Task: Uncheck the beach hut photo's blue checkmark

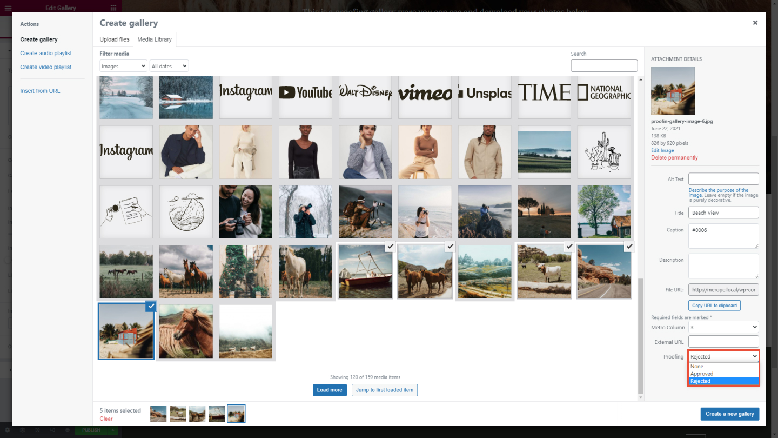Action: point(151,306)
